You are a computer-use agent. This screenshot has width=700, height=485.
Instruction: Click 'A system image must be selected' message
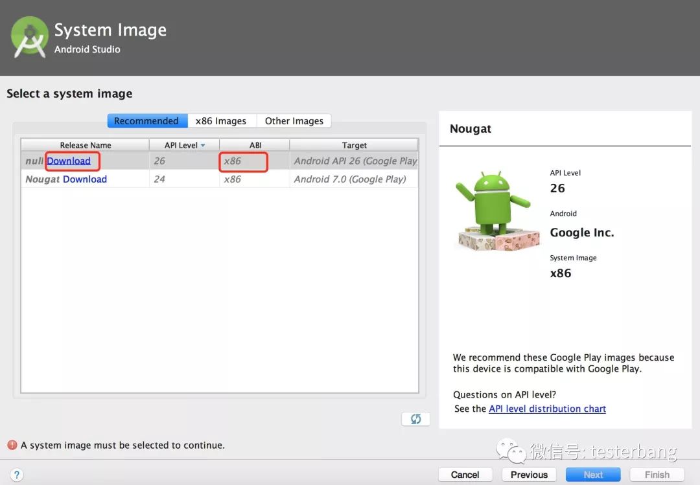[x=122, y=446]
